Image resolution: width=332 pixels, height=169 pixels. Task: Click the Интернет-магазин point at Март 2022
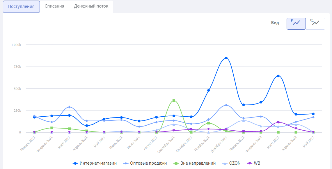pos(278,76)
